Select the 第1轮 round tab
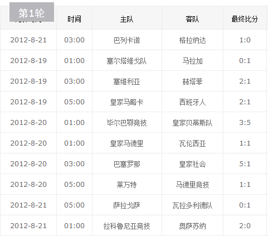Viewport: 268px width, 236px height. (x=32, y=12)
